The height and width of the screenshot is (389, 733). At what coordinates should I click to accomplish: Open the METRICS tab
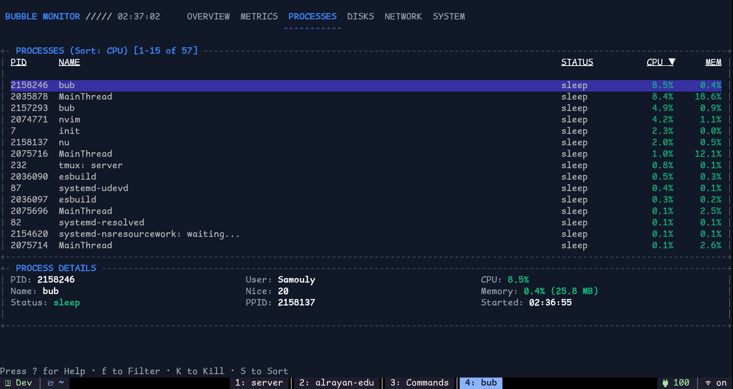[x=259, y=16]
